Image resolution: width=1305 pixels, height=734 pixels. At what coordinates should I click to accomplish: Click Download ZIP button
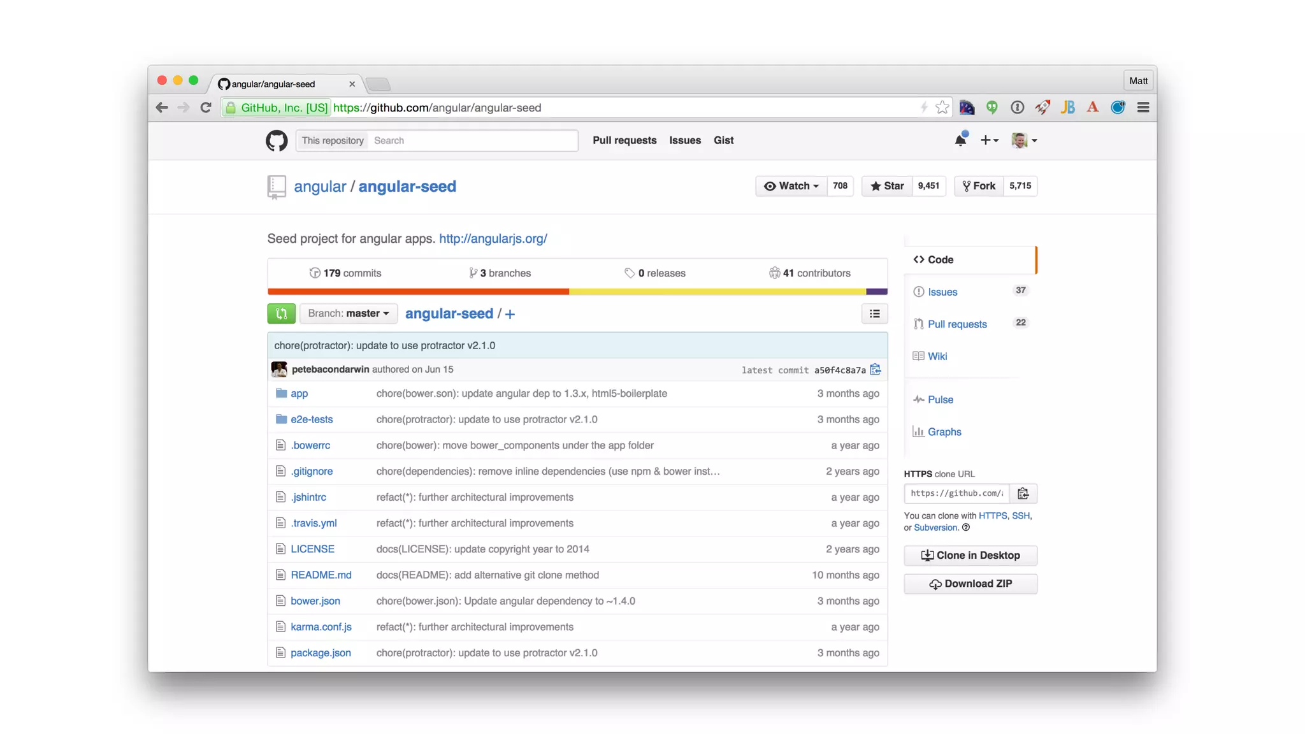[970, 584]
